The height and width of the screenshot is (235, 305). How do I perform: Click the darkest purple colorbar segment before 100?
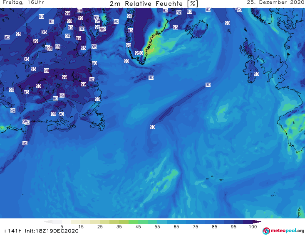click(248, 222)
